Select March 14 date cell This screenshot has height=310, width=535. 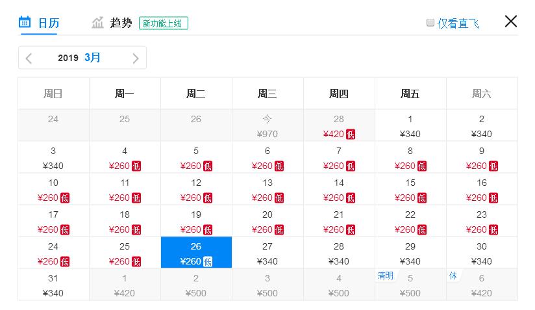point(339,189)
